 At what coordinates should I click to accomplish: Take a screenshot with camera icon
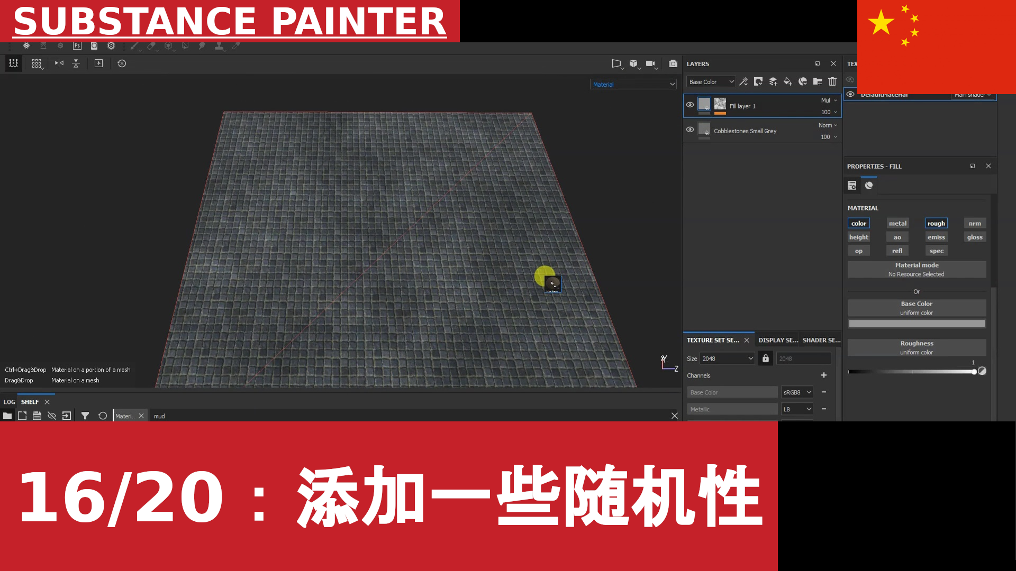pyautogui.click(x=673, y=64)
